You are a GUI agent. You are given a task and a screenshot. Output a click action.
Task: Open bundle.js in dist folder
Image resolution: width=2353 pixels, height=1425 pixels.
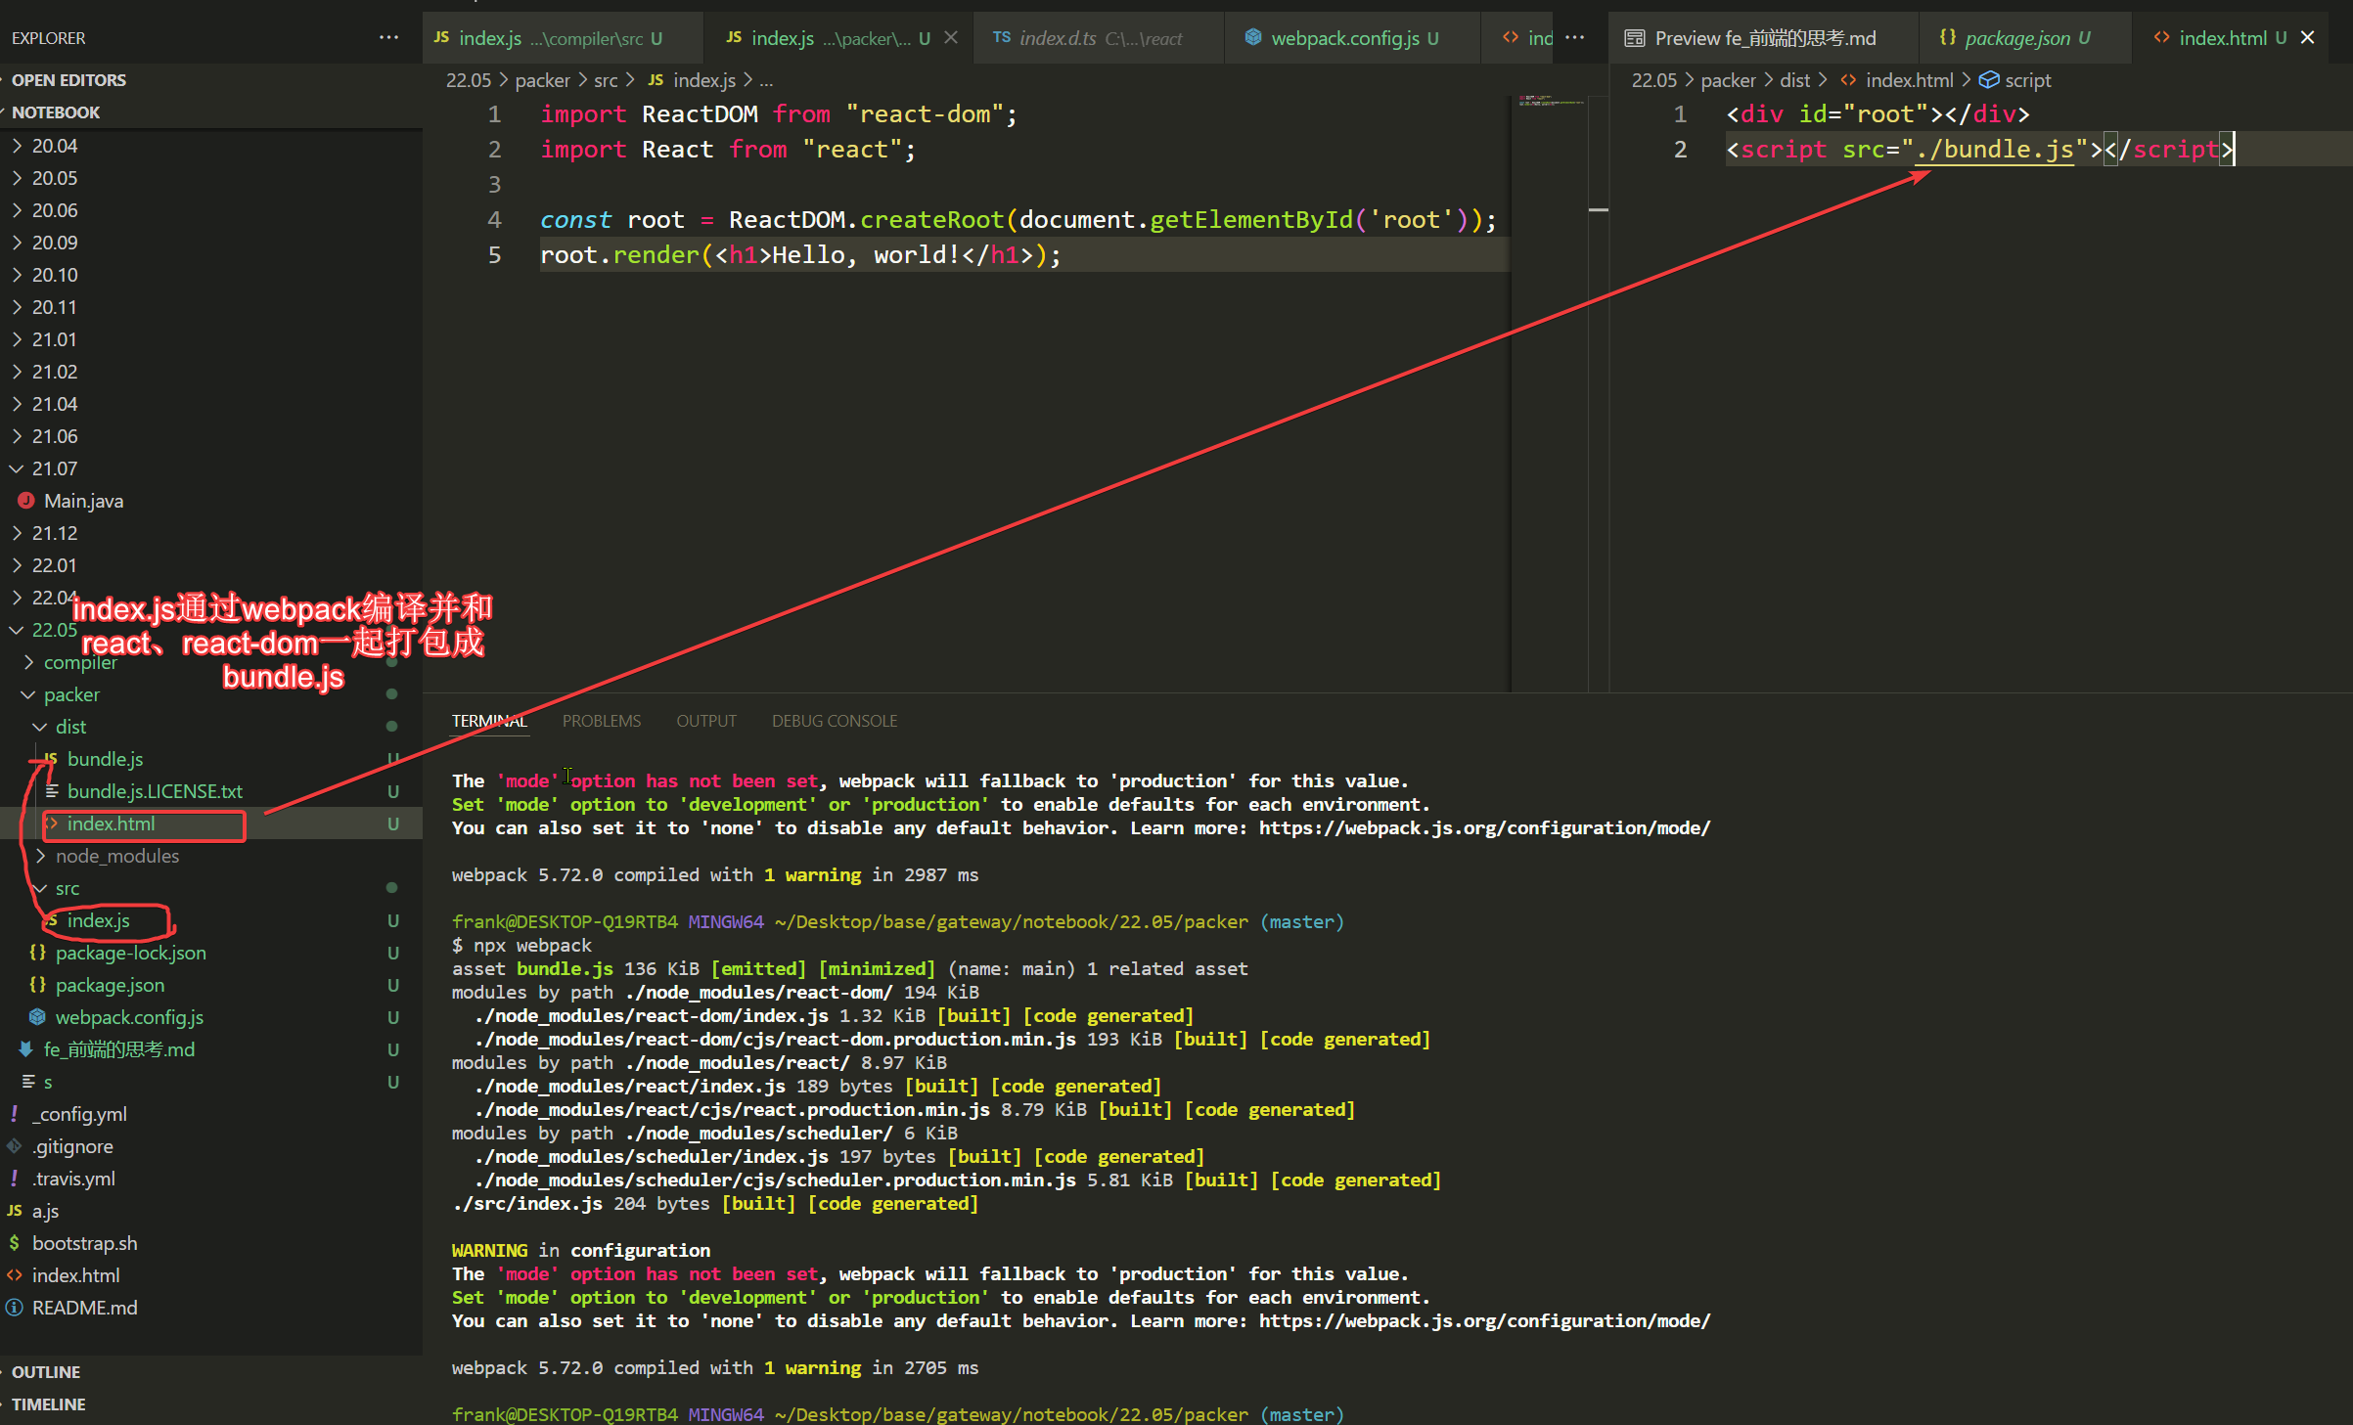[211, 759]
